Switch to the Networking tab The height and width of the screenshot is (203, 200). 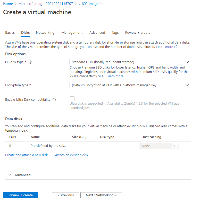tap(45, 33)
